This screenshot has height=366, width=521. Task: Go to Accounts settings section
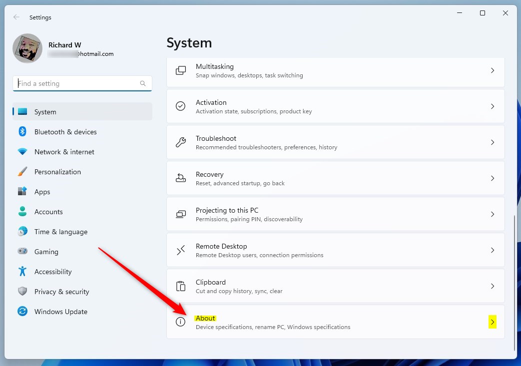coord(48,212)
